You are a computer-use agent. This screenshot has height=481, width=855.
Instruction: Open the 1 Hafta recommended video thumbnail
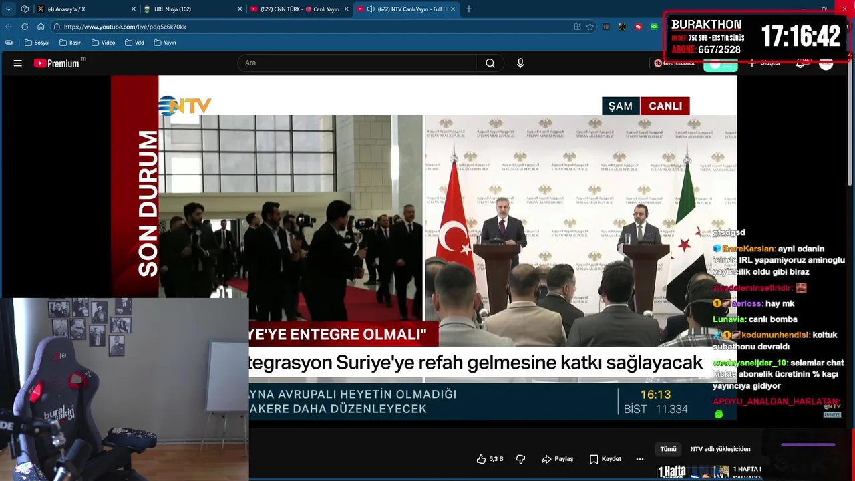coord(693,473)
